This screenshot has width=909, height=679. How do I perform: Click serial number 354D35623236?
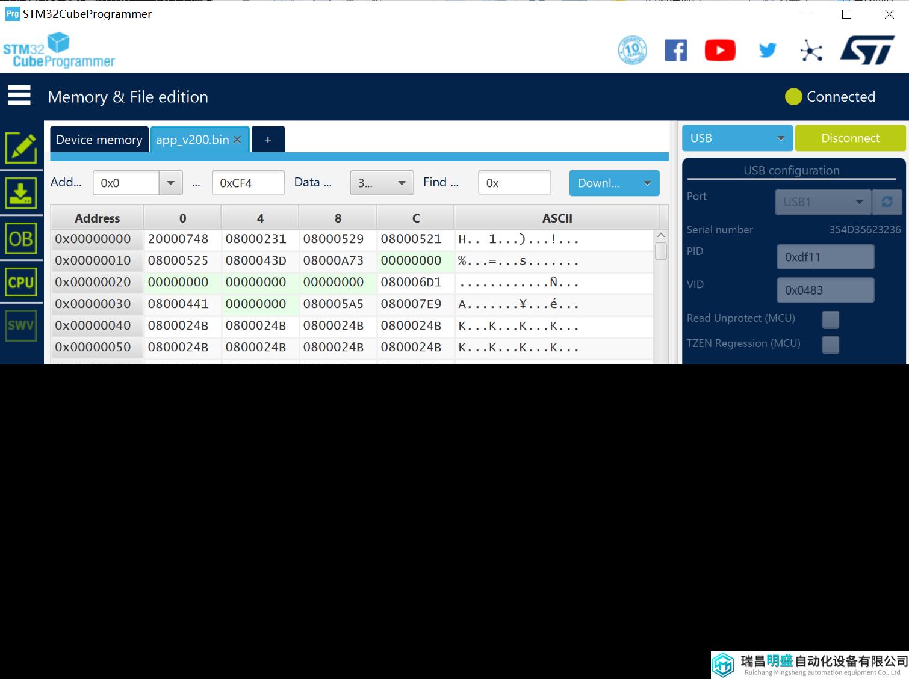tap(864, 230)
